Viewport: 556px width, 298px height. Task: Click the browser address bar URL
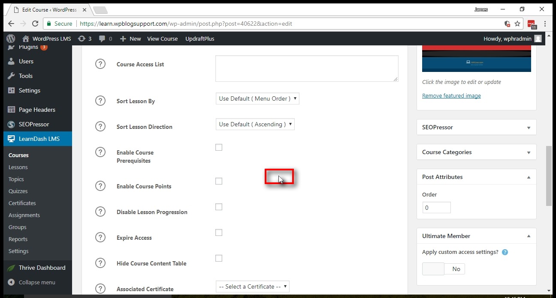coord(186,24)
